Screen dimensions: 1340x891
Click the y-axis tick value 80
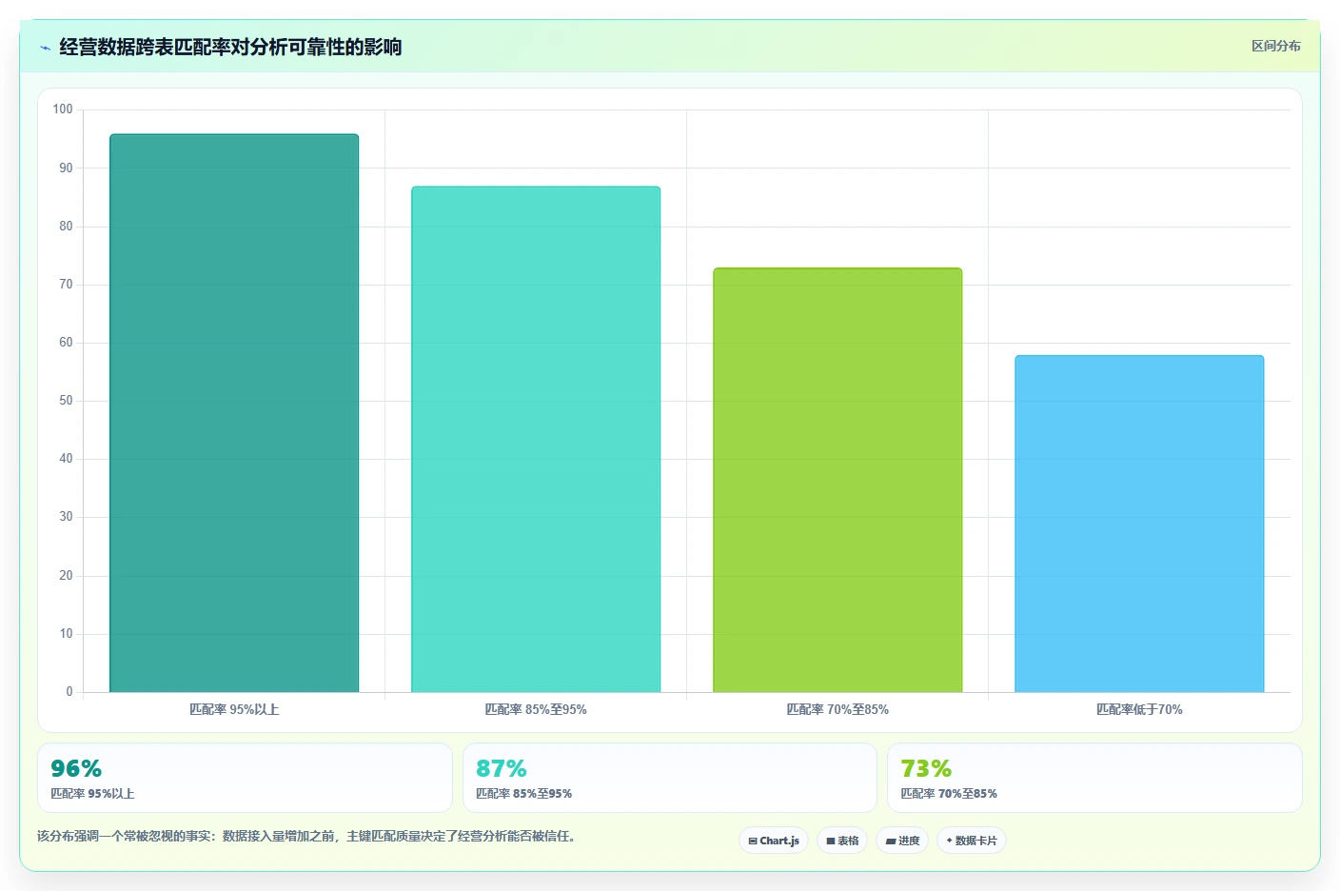point(66,226)
